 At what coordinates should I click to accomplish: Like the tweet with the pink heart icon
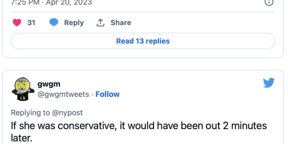(17, 23)
